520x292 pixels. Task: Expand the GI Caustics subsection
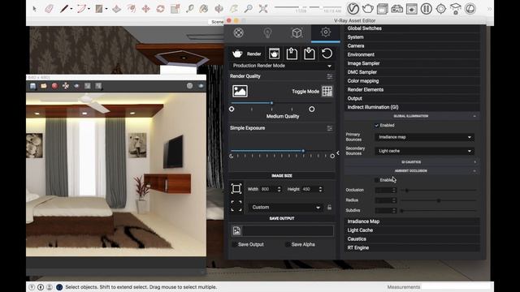(411, 162)
